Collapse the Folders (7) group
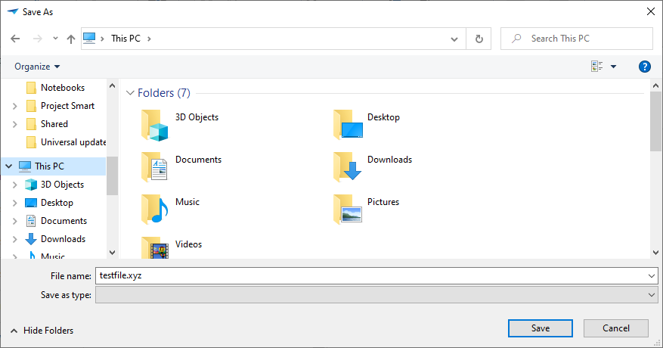 [130, 93]
